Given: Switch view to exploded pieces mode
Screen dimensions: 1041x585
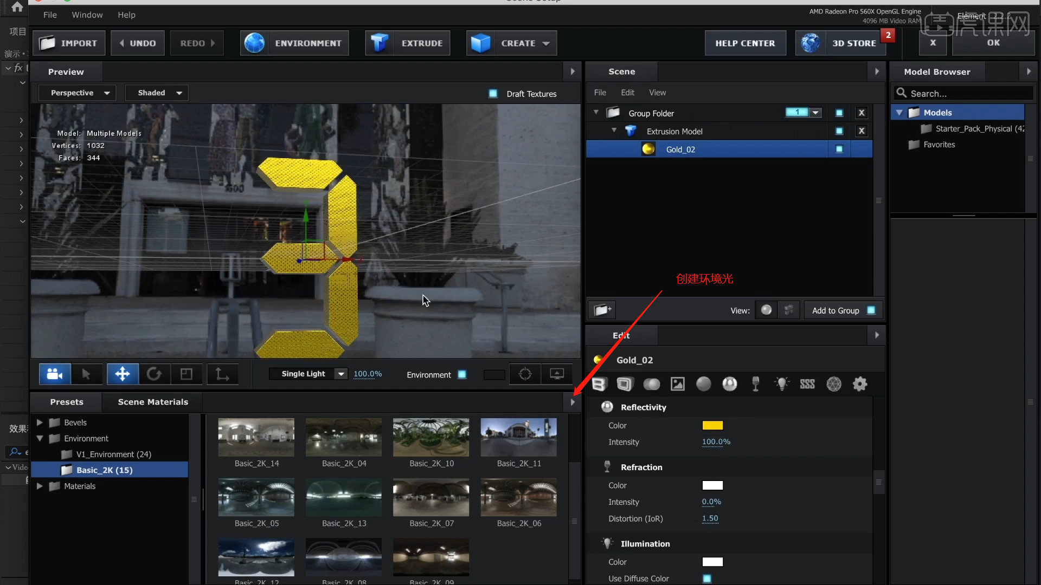Looking at the screenshot, I should coord(789,310).
